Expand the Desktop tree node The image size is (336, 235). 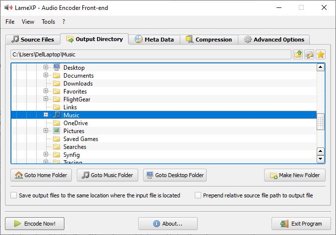coord(46,67)
